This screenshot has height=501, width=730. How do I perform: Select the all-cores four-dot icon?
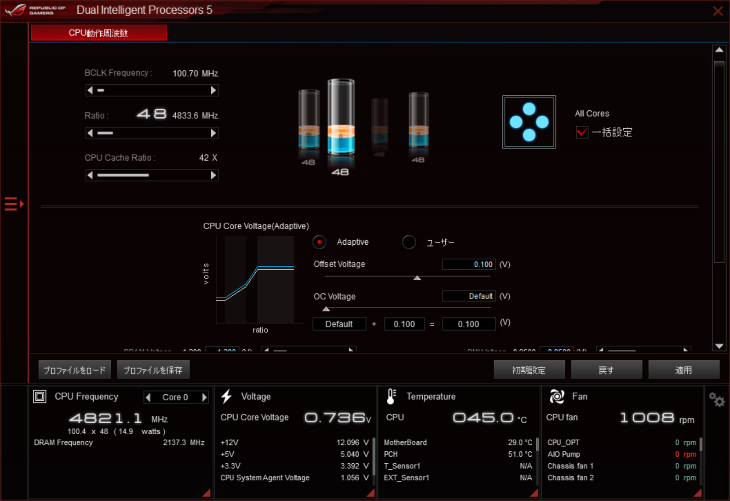pyautogui.click(x=529, y=122)
